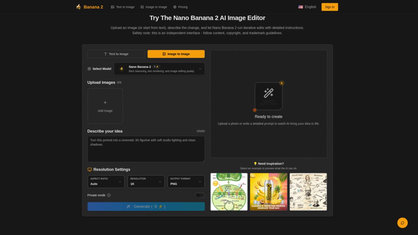Click the lightbulb icon by Need inspiration
The image size is (418, 235).
pyautogui.click(x=255, y=164)
